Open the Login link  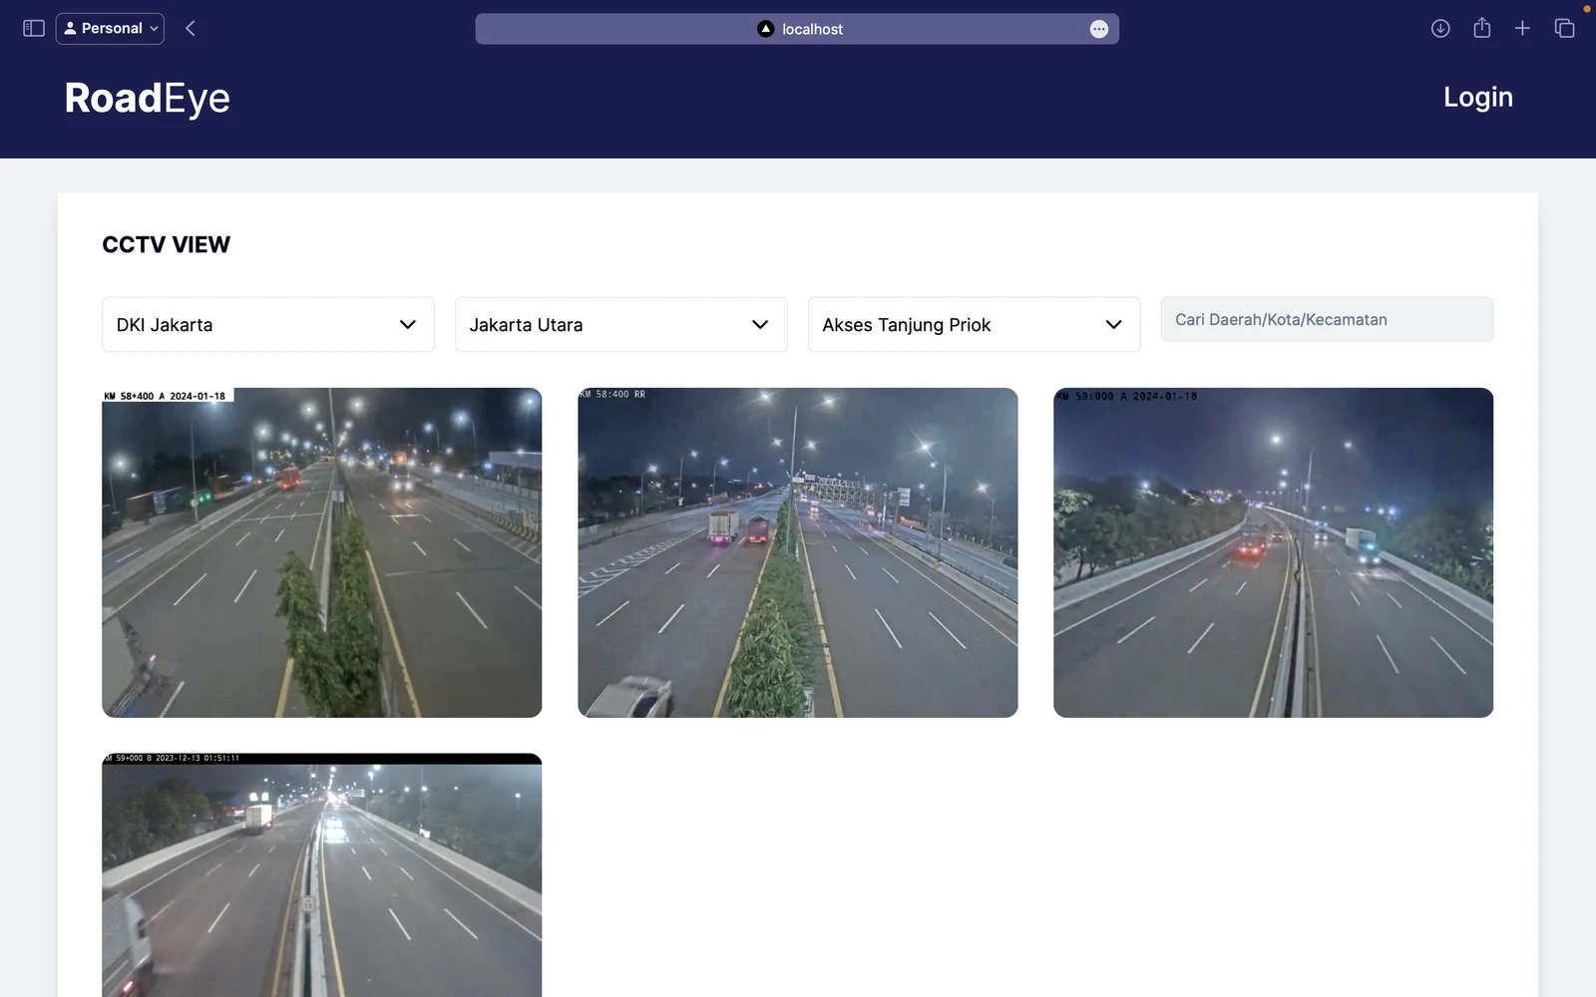click(x=1478, y=97)
